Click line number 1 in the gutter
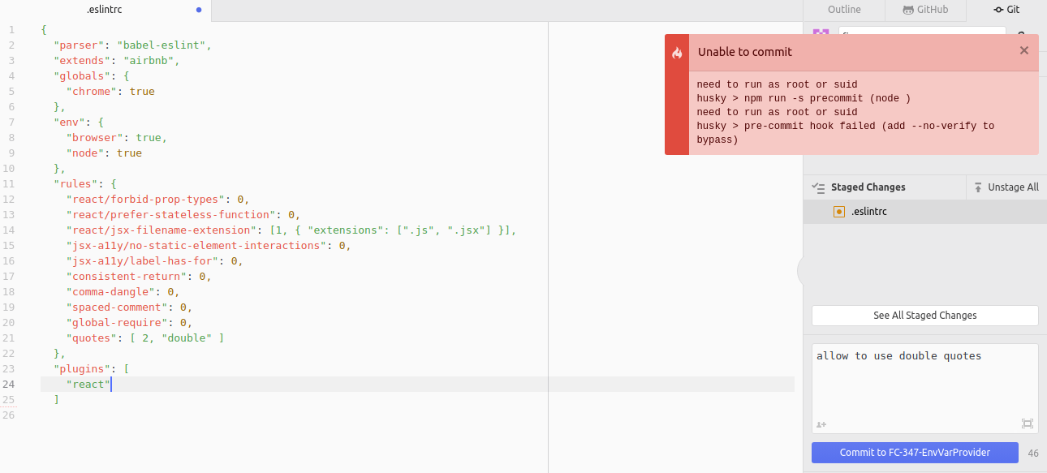Screen dimensions: 1047x473 pyautogui.click(x=11, y=30)
